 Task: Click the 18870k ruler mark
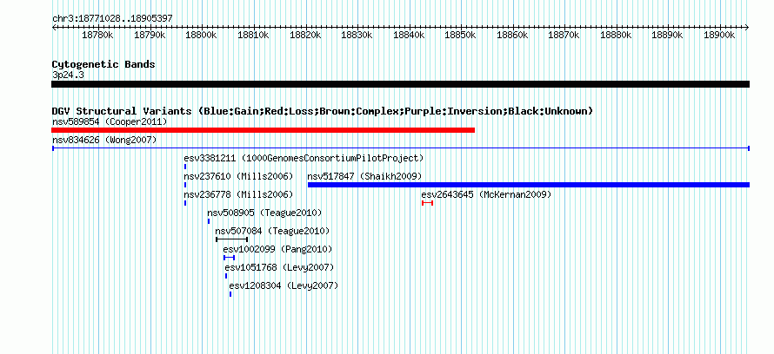click(564, 36)
